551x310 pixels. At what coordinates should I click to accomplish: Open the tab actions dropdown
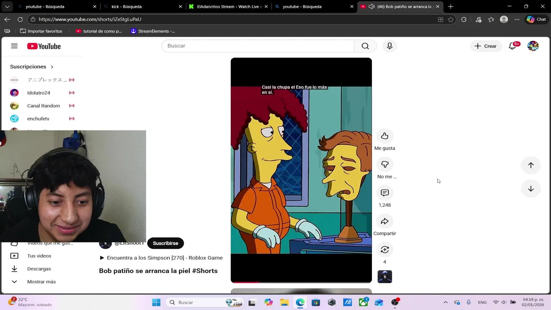(x=7, y=6)
